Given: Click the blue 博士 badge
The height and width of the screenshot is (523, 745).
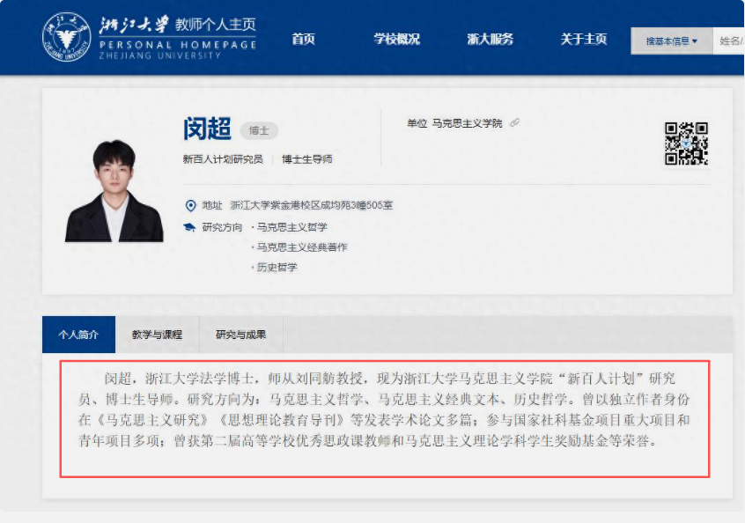Looking at the screenshot, I should (259, 130).
